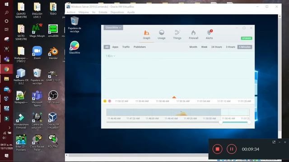Click the green Upgrade button
Screen dimensions: 289x162
(x=247, y=38)
